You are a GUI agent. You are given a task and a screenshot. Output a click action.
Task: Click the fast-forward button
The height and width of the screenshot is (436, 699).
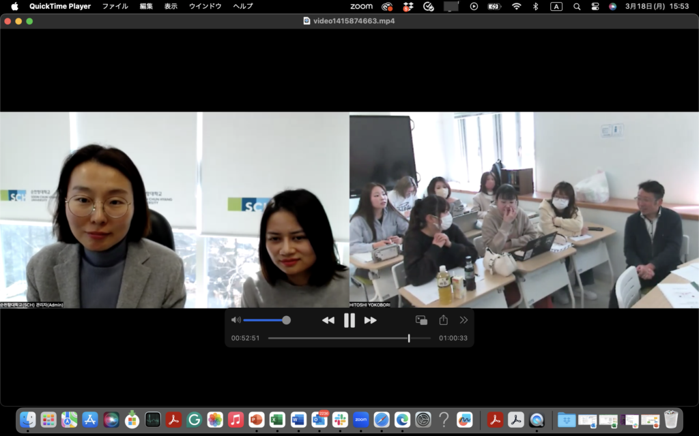(371, 320)
